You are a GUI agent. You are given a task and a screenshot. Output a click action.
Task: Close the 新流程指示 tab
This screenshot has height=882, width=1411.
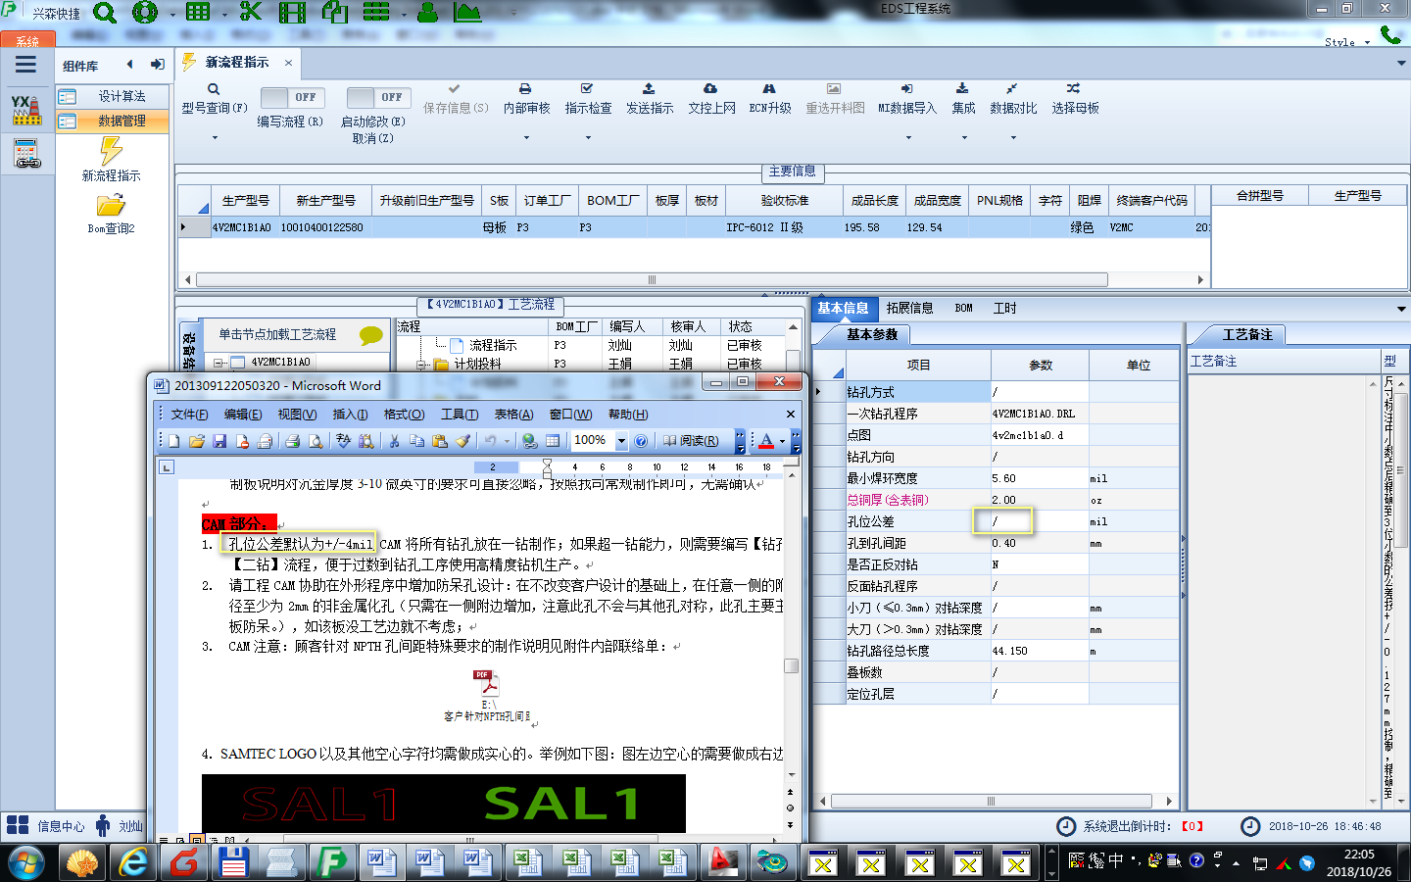[x=288, y=63]
